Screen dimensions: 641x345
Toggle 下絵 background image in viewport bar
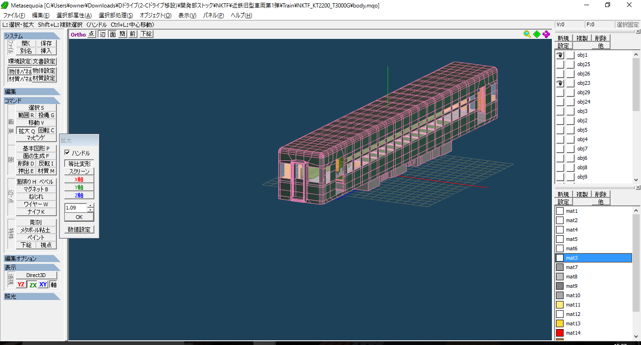(x=146, y=34)
